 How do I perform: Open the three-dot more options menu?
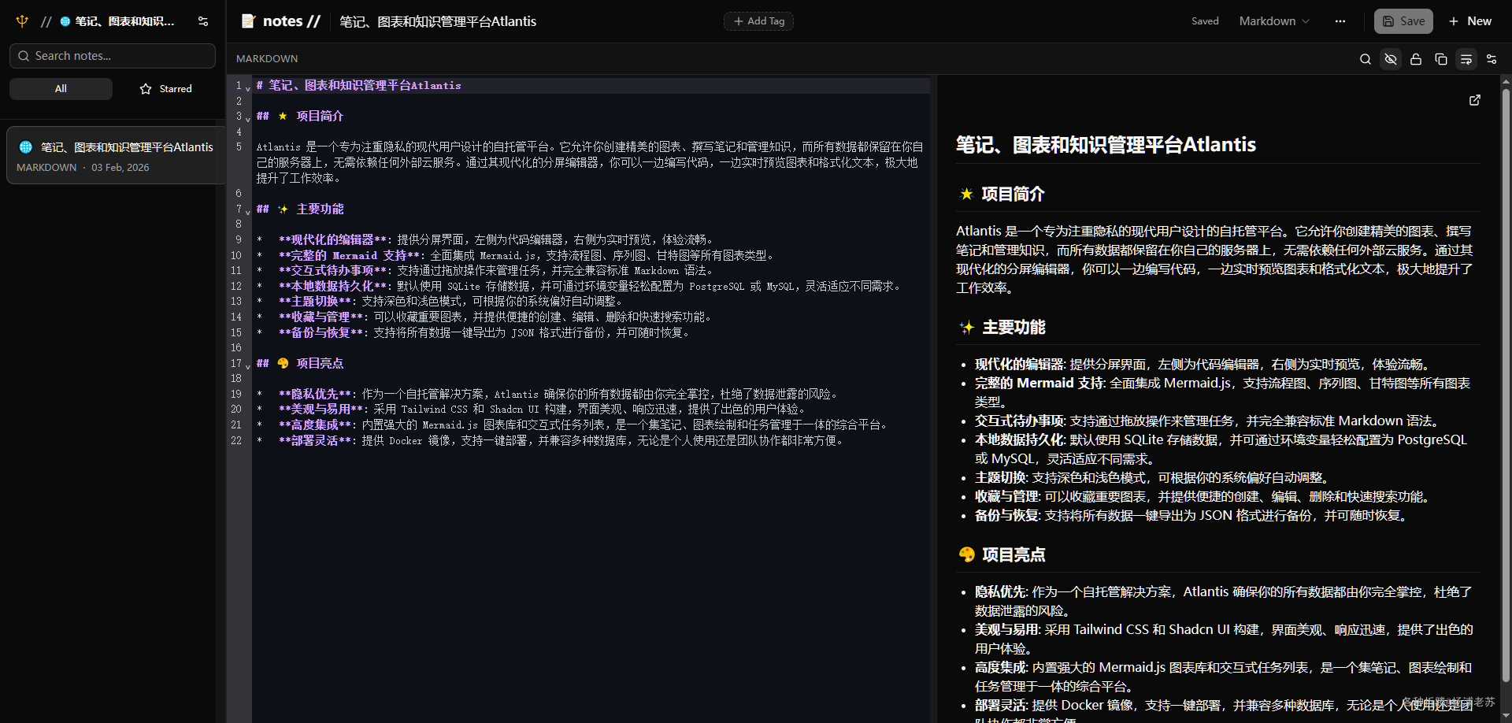[x=1340, y=21]
